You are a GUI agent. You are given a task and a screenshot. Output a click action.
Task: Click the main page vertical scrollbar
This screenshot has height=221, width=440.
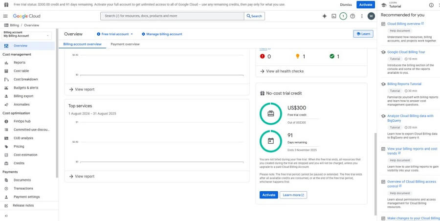(x=376, y=174)
